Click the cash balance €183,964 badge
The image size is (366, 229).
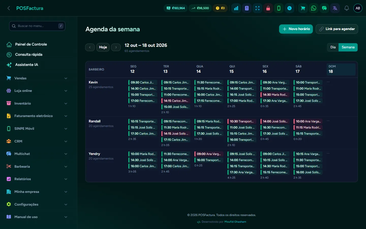[176, 8]
